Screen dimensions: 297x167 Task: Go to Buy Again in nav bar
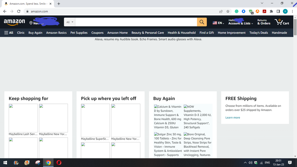[x=35, y=32]
